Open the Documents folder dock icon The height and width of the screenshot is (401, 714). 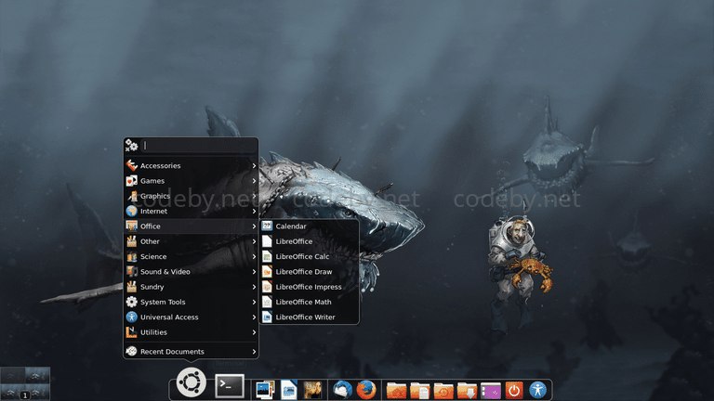[420, 391]
